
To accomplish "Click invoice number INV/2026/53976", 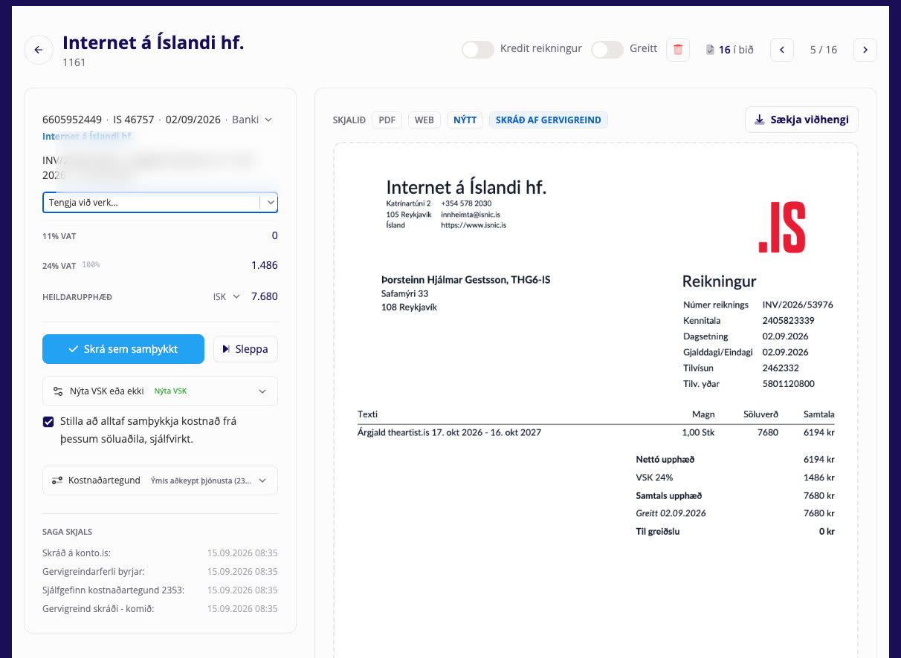I will click(798, 304).
